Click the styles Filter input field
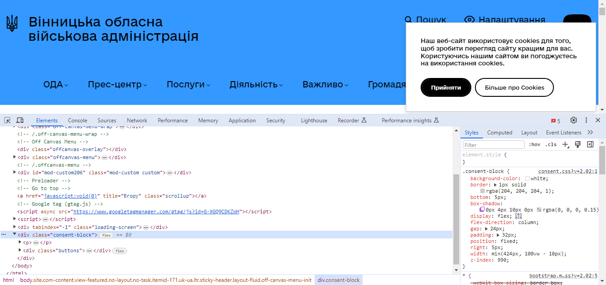This screenshot has height=285, width=606. [x=493, y=144]
